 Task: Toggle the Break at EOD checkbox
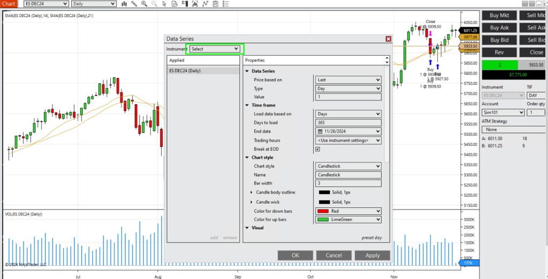(317, 149)
